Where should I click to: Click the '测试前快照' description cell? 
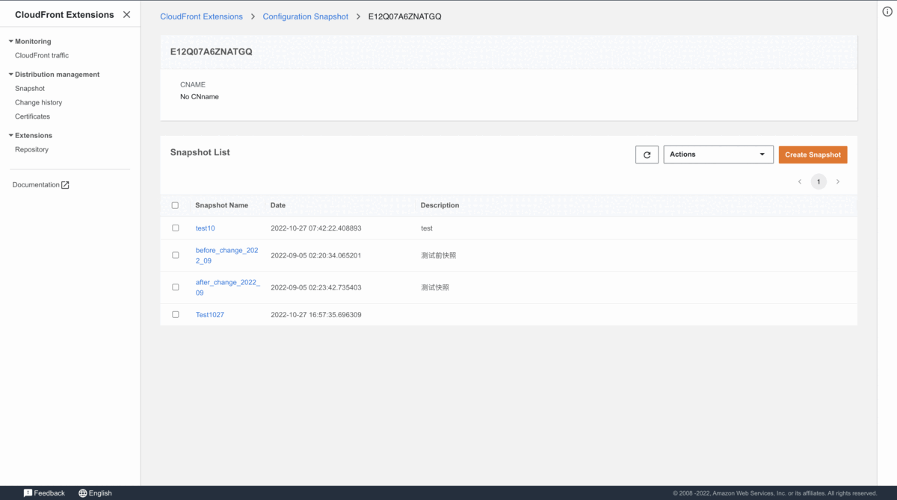click(439, 255)
